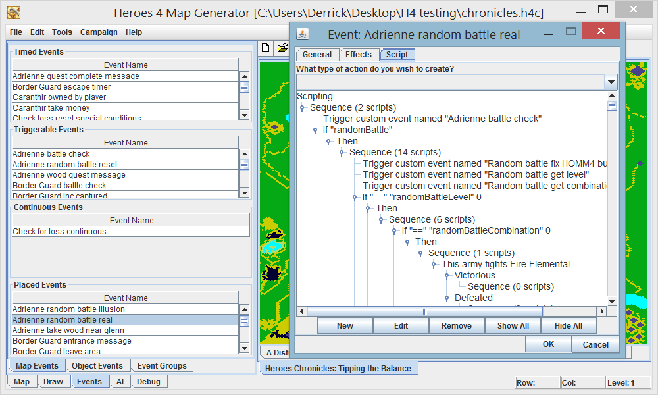Switch to the Object Events tab
The height and width of the screenshot is (395, 658).
pos(97,365)
